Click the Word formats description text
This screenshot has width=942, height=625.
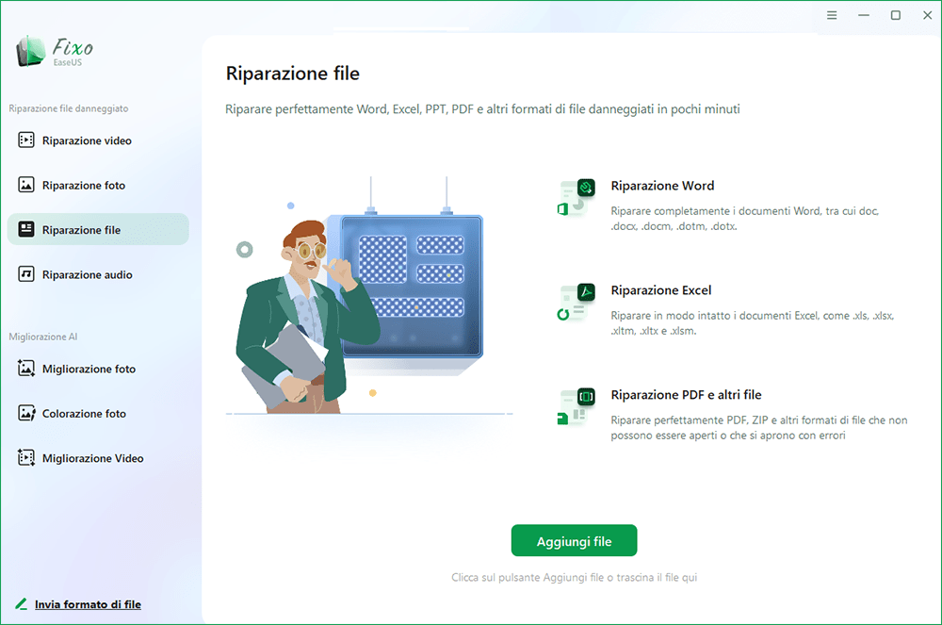745,218
